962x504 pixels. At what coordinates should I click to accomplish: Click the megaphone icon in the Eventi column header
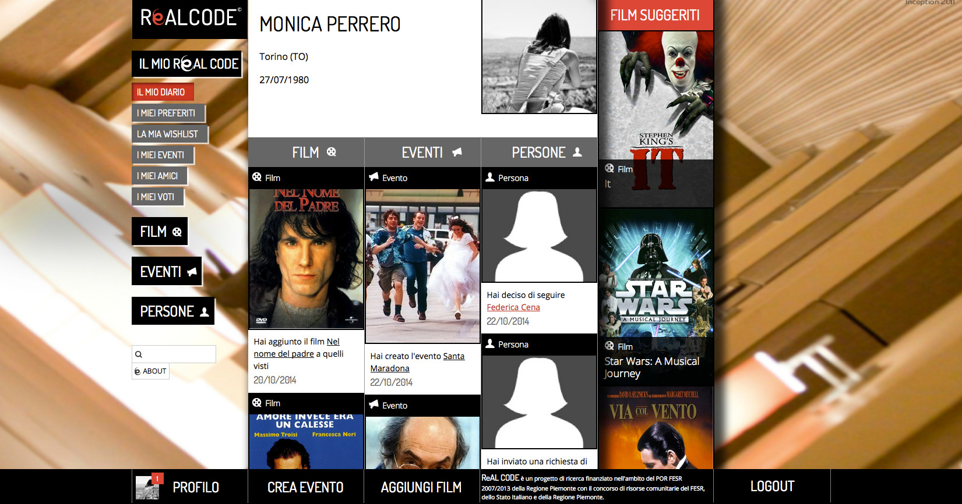click(457, 152)
